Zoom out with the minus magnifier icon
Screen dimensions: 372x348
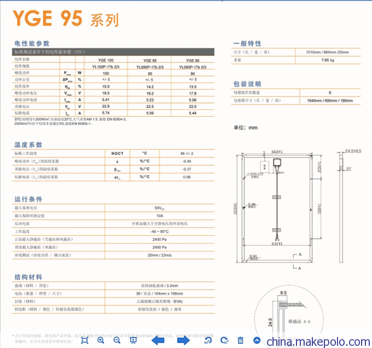[117, 340]
